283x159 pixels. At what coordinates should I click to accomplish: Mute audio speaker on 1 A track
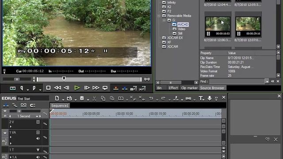click(38, 157)
